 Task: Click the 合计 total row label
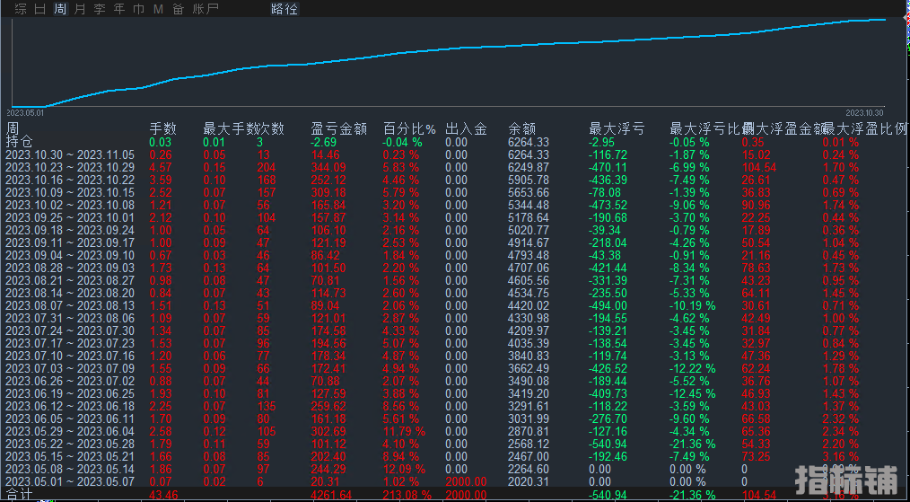click(x=19, y=495)
